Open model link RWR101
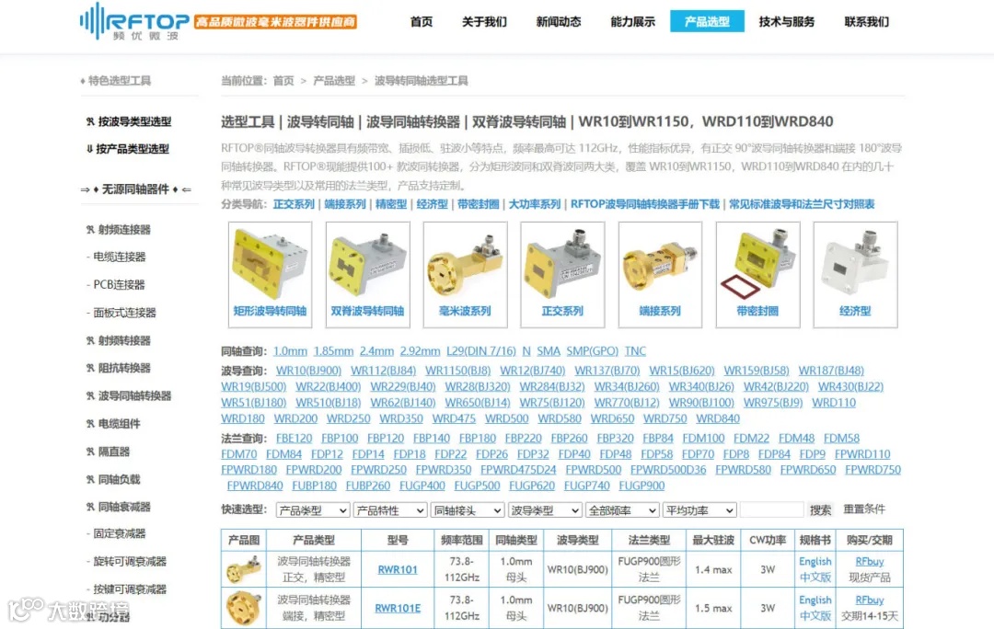 coord(398,569)
